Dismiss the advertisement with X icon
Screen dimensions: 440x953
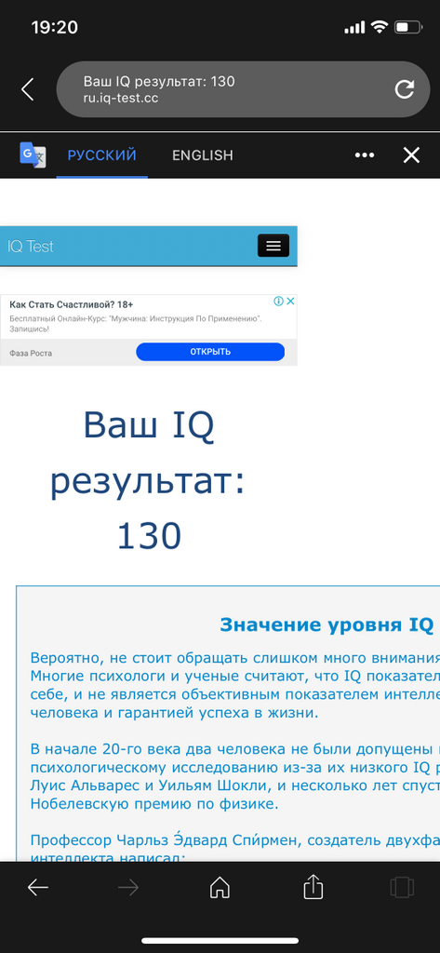pyautogui.click(x=290, y=301)
